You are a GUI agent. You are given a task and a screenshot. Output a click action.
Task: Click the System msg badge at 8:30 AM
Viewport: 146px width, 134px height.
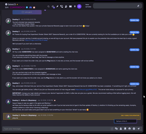pyautogui.click(x=134, y=84)
